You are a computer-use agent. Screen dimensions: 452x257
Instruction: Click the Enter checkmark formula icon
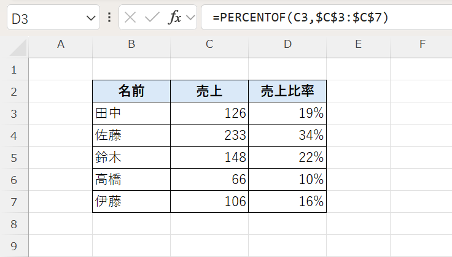click(152, 18)
